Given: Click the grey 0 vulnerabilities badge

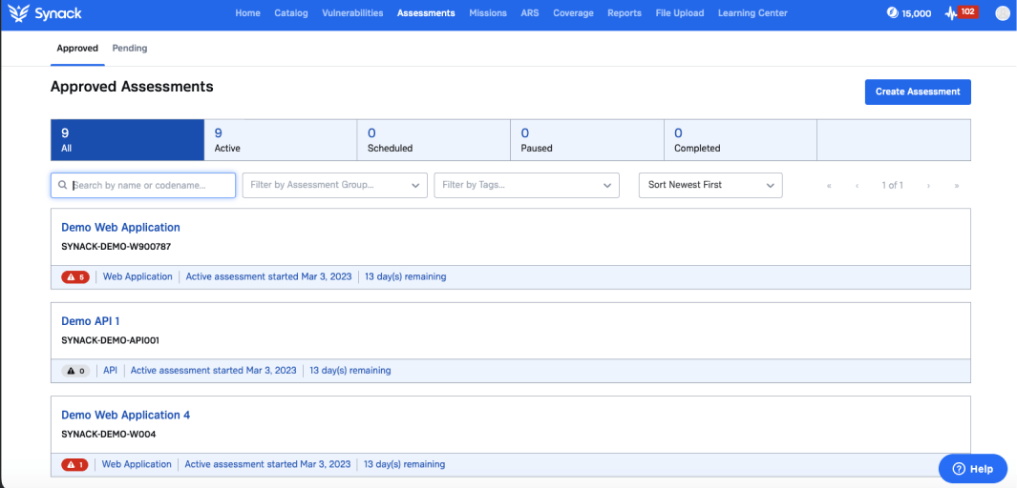Looking at the screenshot, I should pyautogui.click(x=75, y=371).
